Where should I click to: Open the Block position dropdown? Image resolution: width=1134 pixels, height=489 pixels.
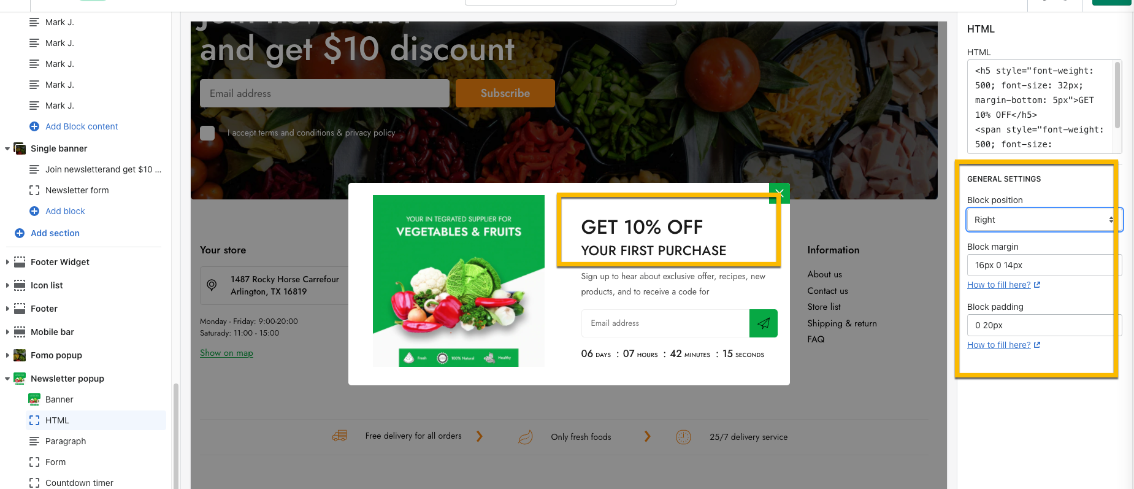1044,220
